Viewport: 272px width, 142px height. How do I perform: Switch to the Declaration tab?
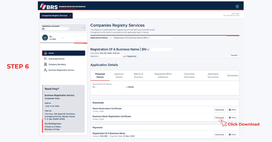pos(233,75)
